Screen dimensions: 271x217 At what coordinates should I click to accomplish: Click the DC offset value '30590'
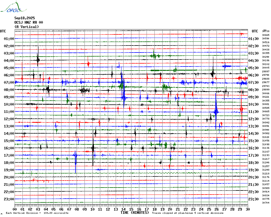[x=266, y=38]
